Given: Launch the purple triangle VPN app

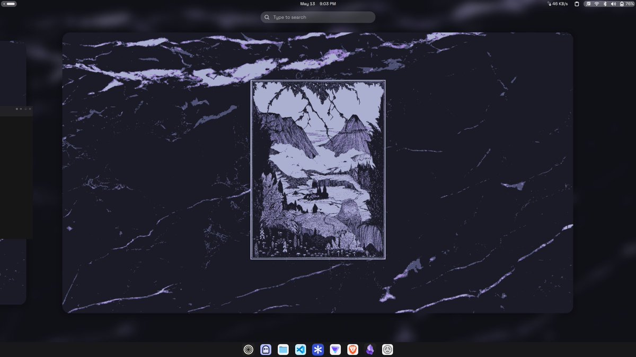Looking at the screenshot, I should [335, 349].
